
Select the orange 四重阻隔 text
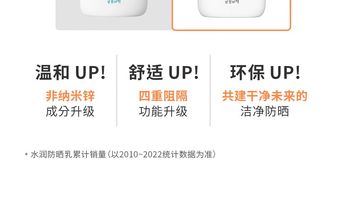[163, 96]
